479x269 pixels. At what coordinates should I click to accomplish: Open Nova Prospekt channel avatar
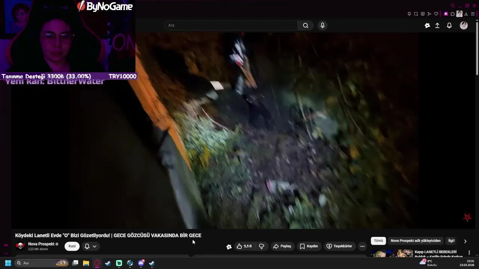click(20, 246)
